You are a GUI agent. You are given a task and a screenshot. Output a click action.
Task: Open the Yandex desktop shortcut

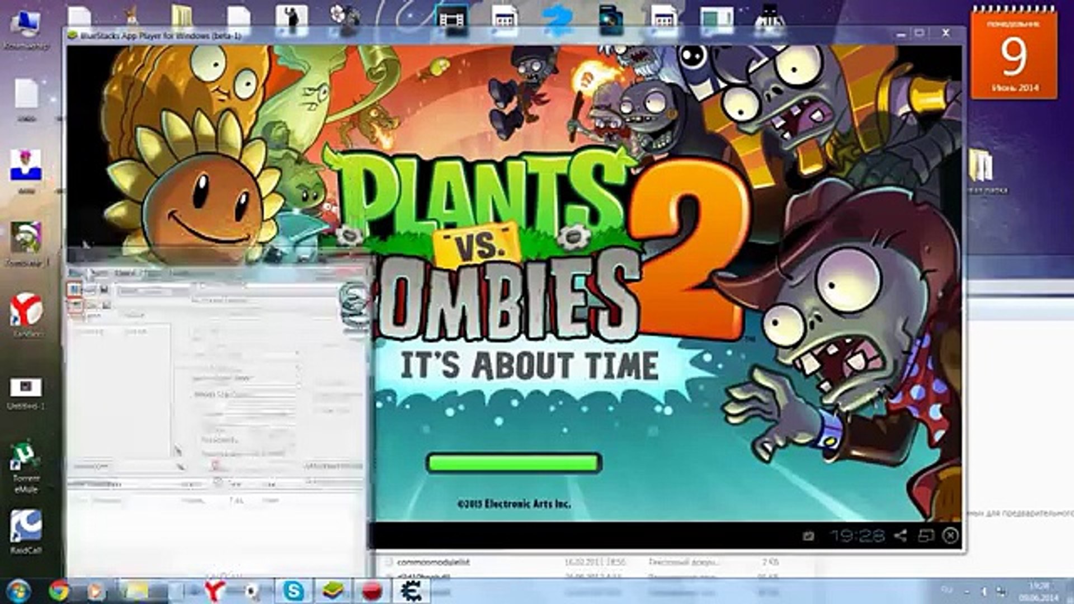click(x=26, y=315)
